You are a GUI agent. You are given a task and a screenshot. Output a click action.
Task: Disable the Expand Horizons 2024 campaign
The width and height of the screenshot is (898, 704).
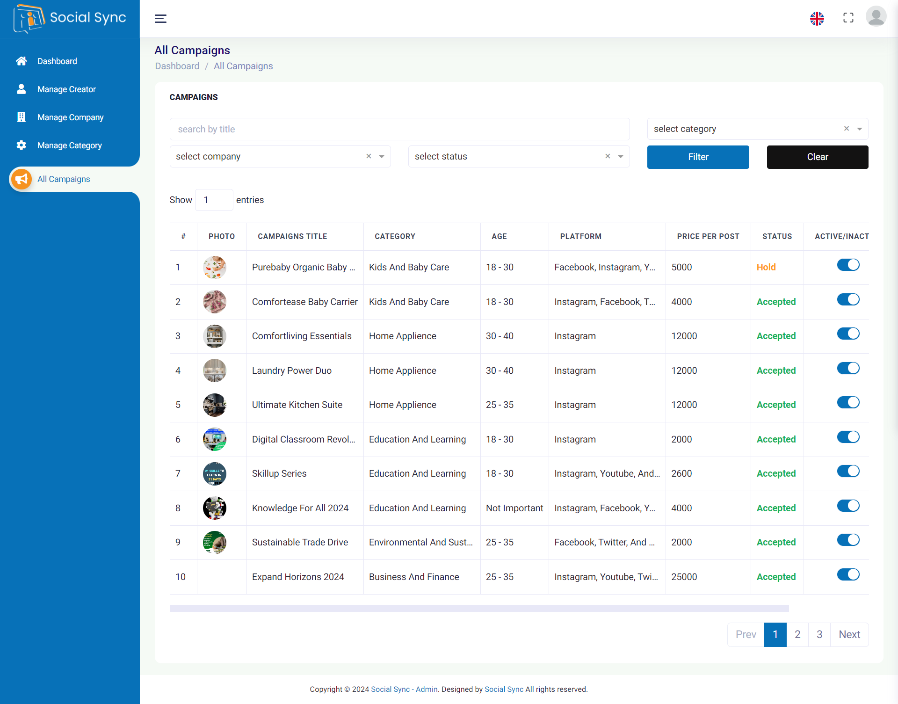(x=848, y=574)
